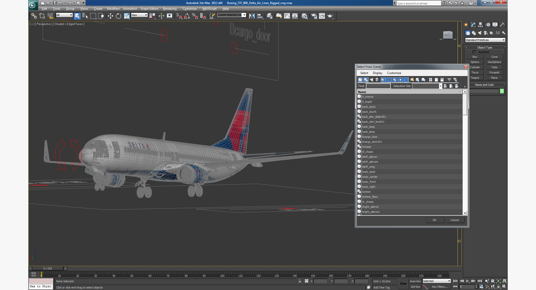
Task: Open the Edit menu
Action: pos(44,9)
